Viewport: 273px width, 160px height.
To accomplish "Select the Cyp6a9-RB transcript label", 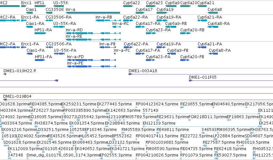I will pos(176,24).
